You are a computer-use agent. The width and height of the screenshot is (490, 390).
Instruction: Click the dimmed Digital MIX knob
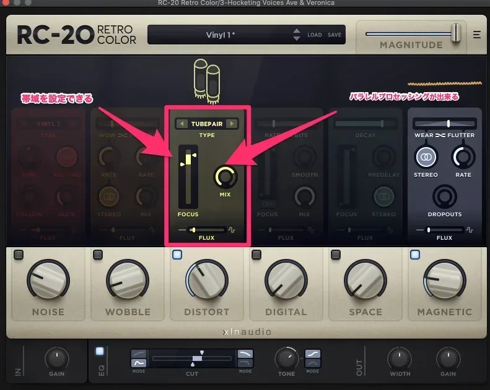pyautogui.click(x=305, y=197)
